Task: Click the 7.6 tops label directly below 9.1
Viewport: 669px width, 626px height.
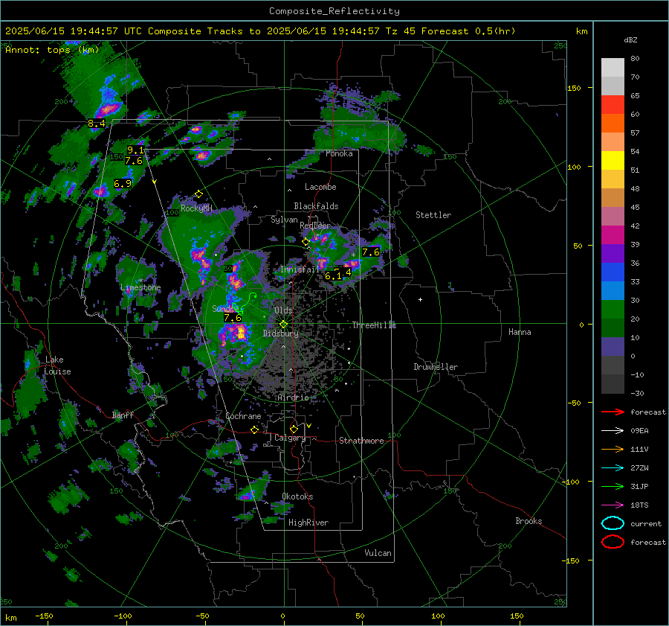Action: pos(134,161)
